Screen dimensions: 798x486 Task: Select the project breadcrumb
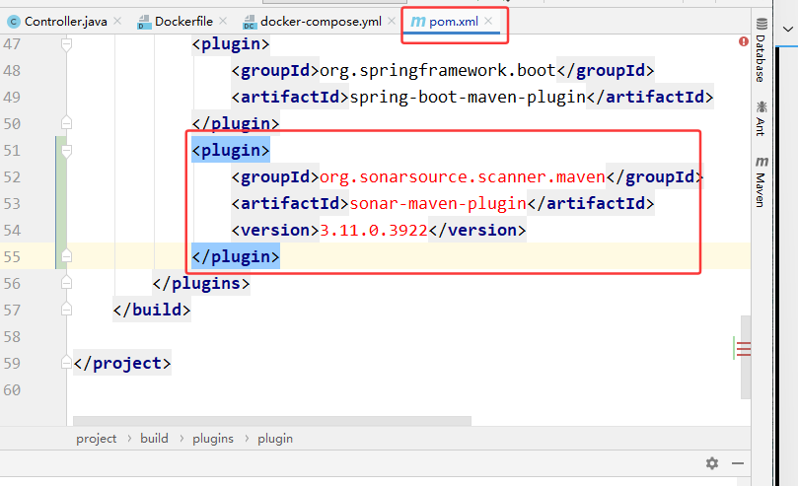[97, 439]
